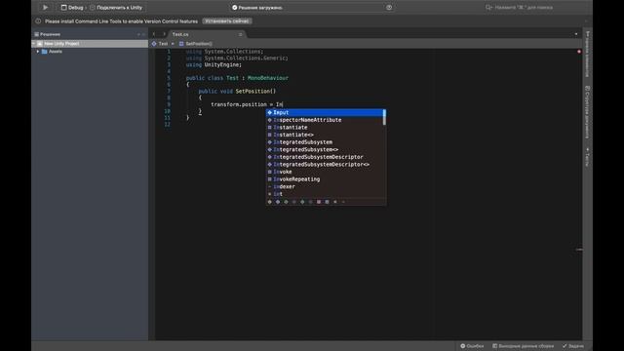Open the Tasks panel in status bar
624x351 pixels.
pyautogui.click(x=573, y=346)
